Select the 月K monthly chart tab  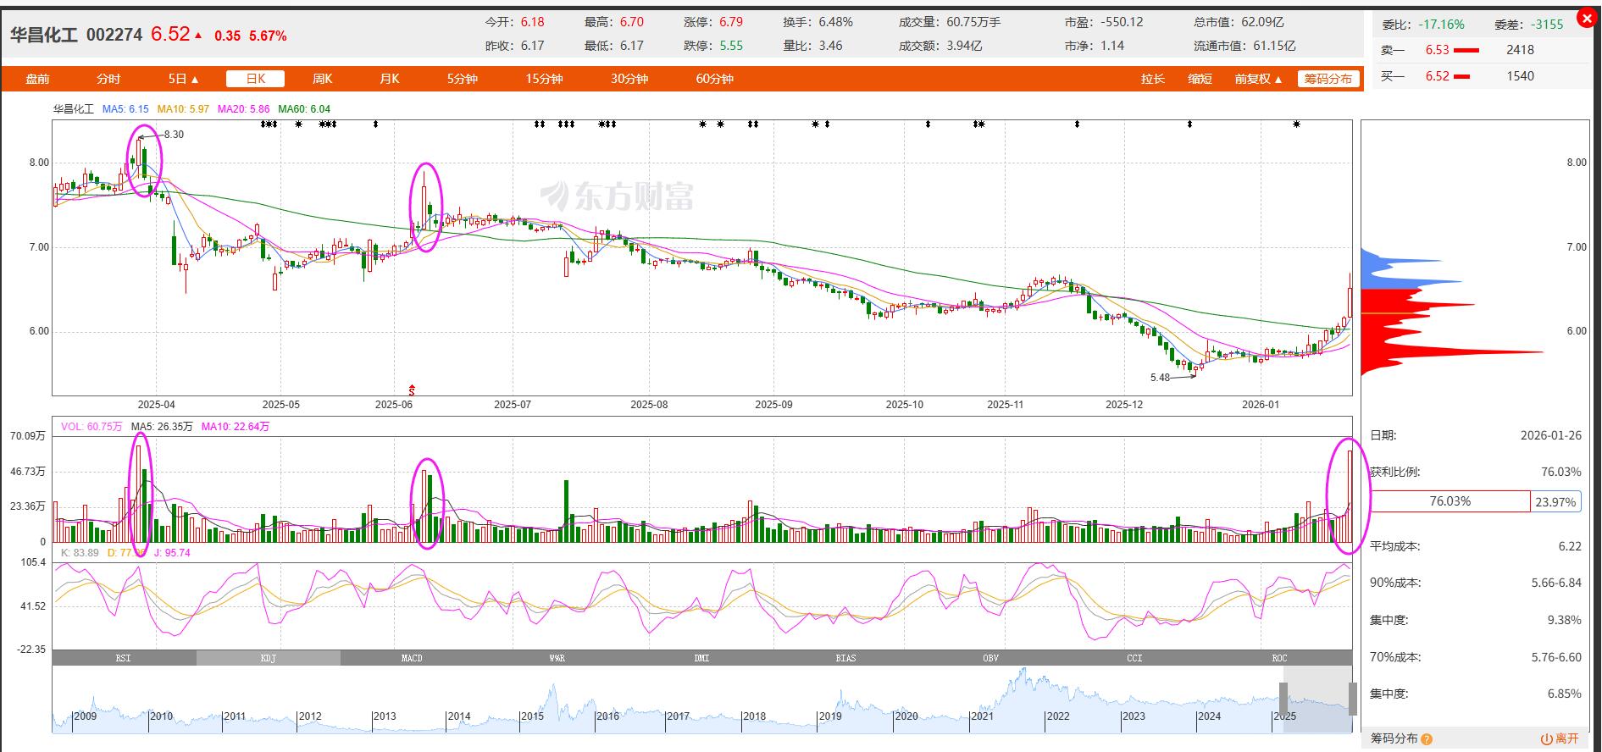tap(389, 79)
